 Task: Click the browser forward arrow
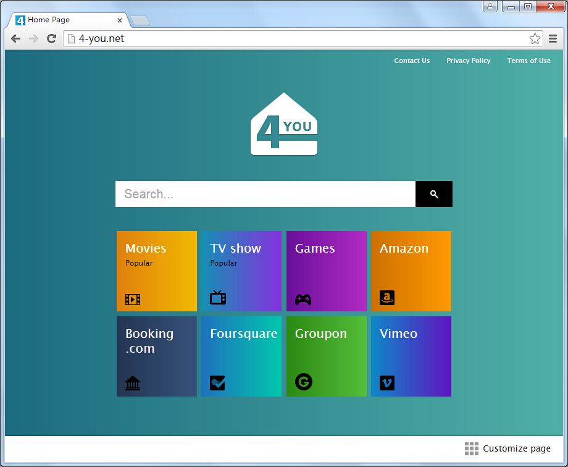click(x=33, y=38)
